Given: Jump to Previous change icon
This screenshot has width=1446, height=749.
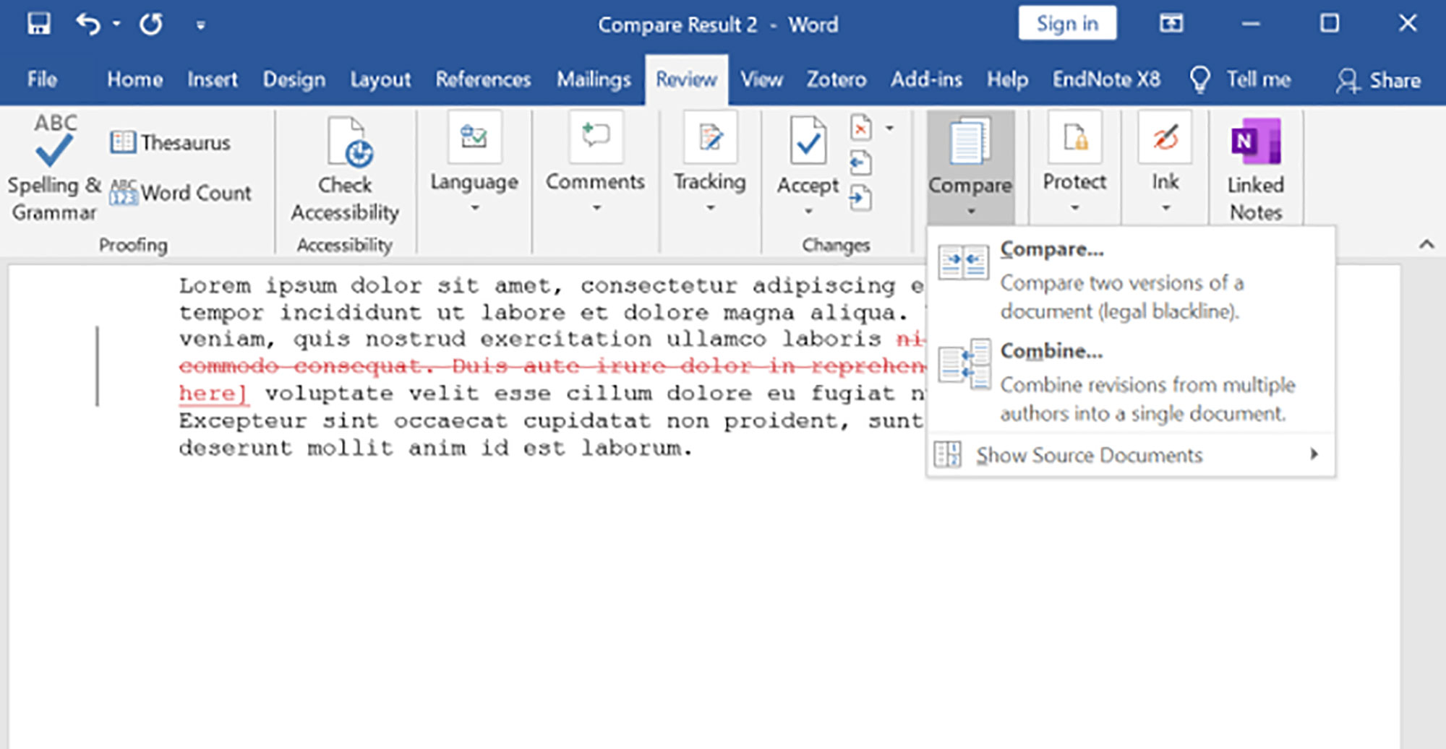Looking at the screenshot, I should pos(860,163).
